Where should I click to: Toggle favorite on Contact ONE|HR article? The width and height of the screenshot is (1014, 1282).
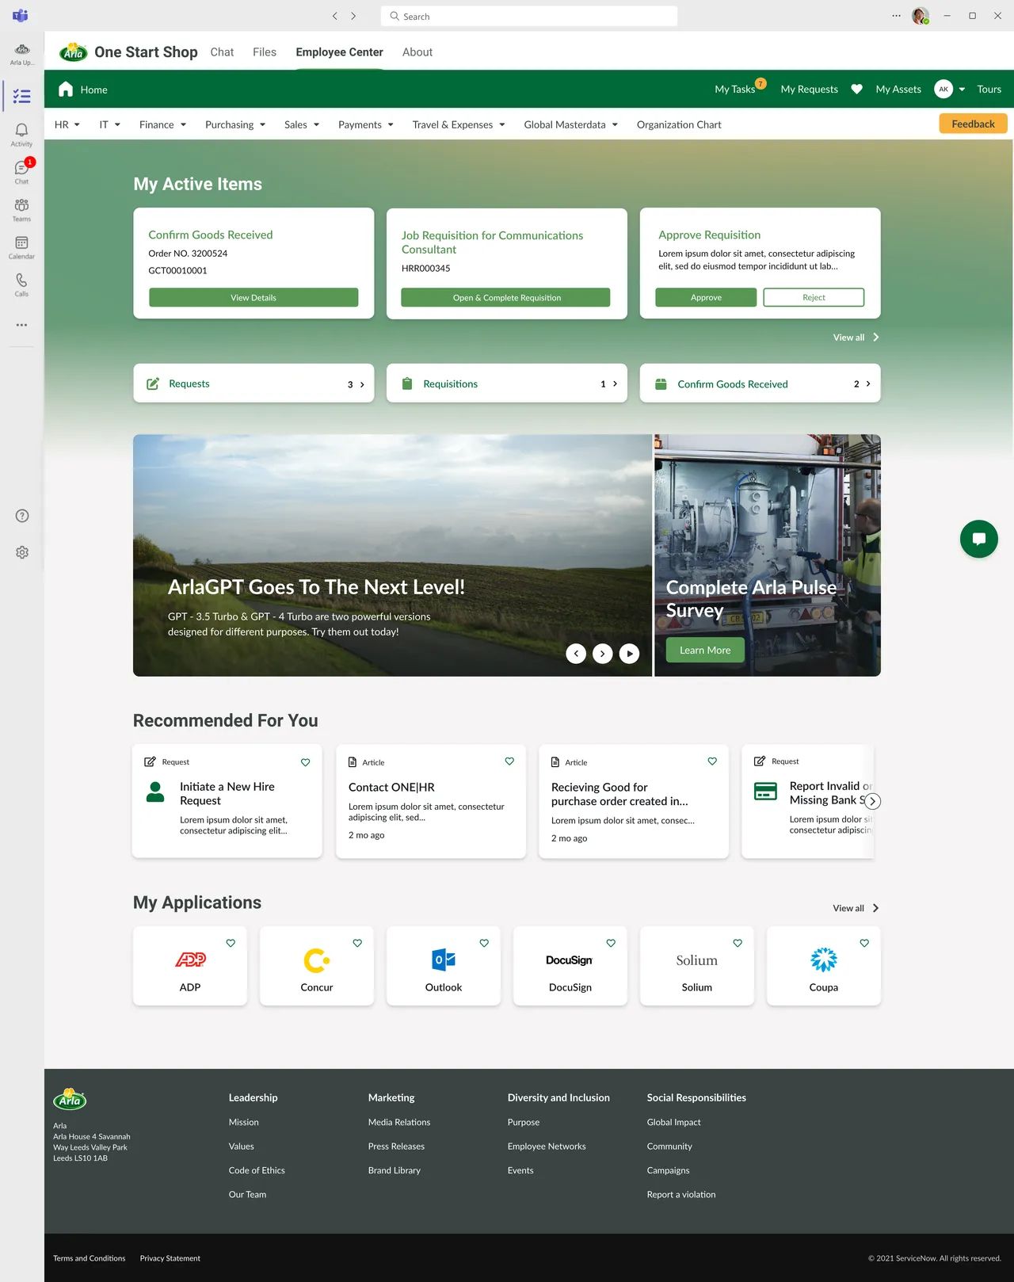point(509,761)
